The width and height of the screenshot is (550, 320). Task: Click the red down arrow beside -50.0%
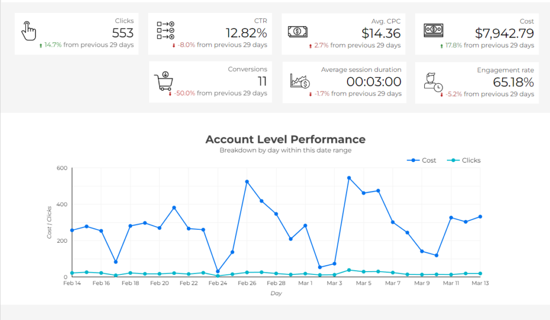[170, 94]
